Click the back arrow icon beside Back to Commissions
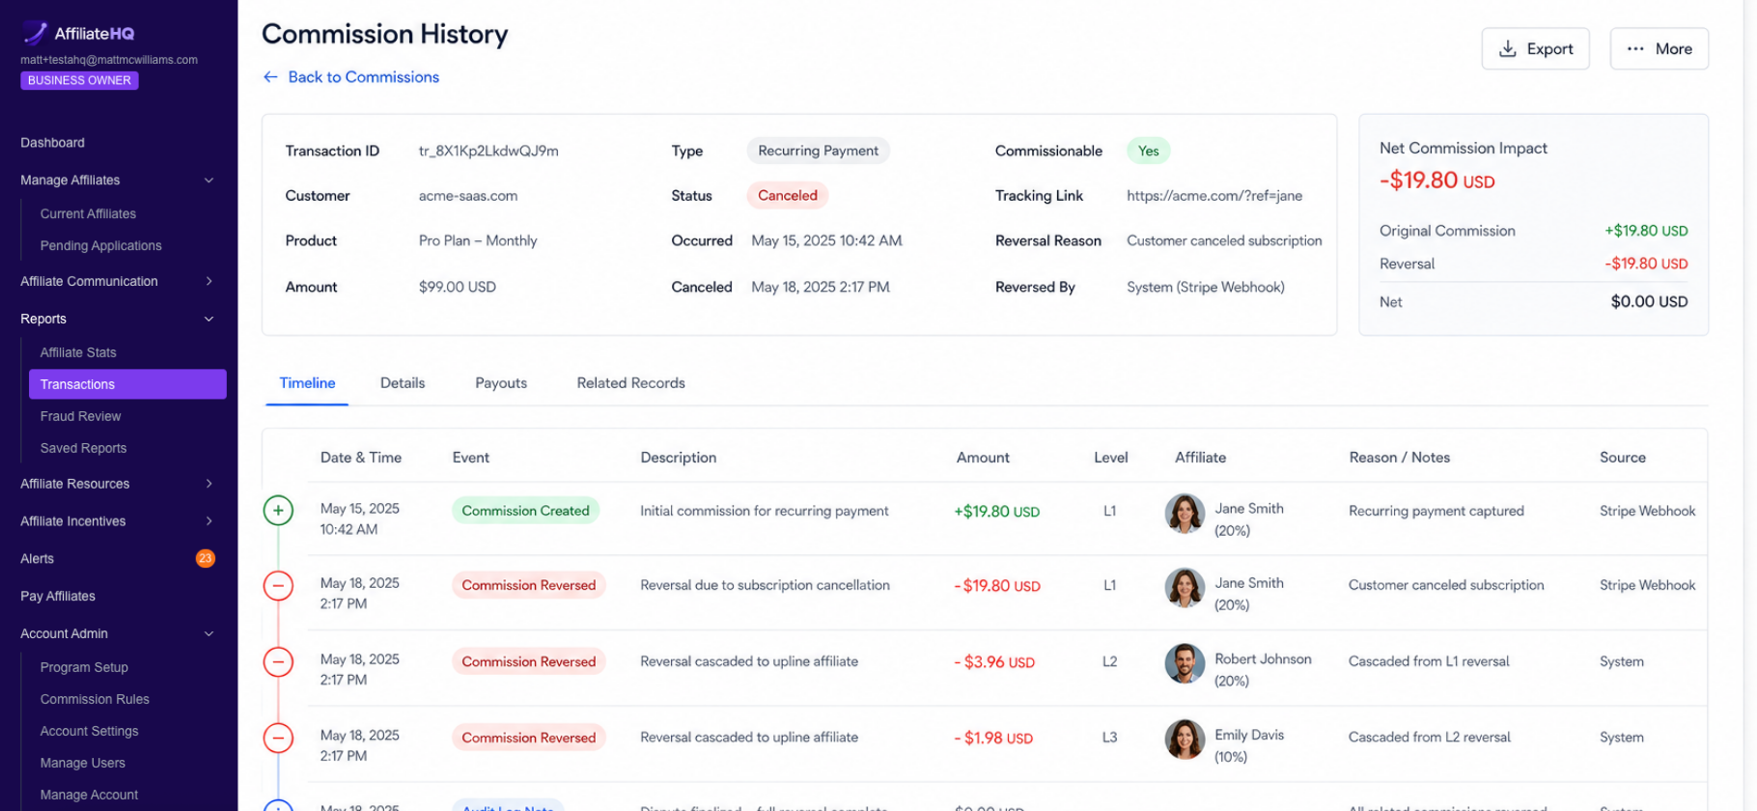Image resolution: width=1757 pixels, height=811 pixels. pyautogui.click(x=271, y=77)
